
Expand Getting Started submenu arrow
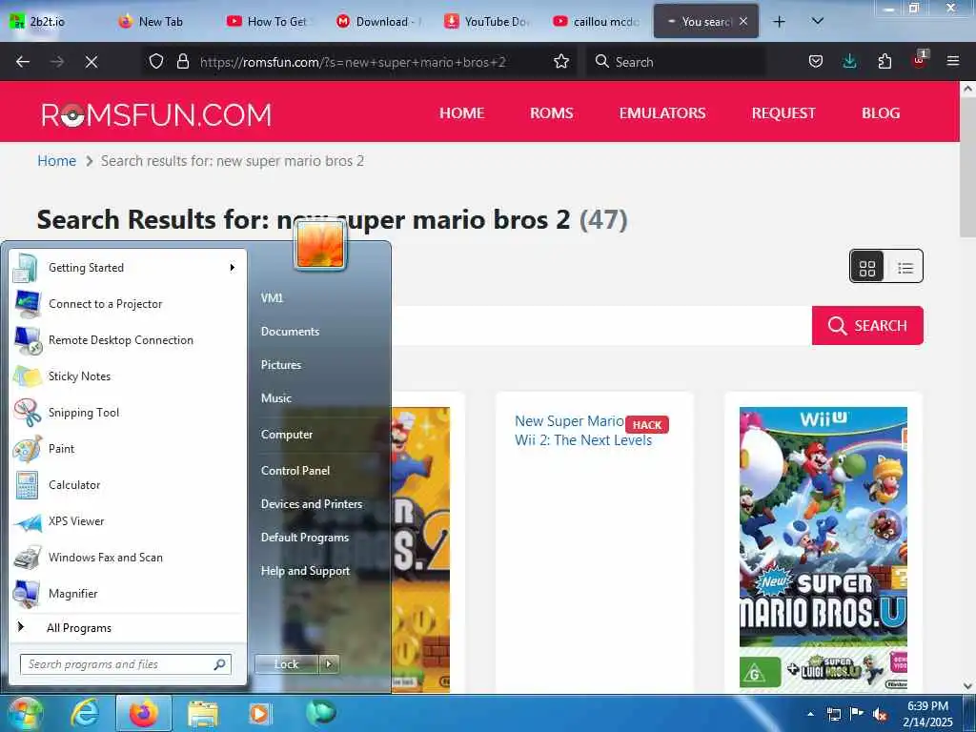[233, 268]
